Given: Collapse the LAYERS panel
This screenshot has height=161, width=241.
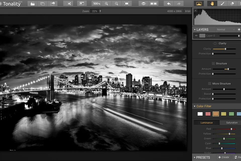Looking at the screenshot, I should (x=195, y=30).
